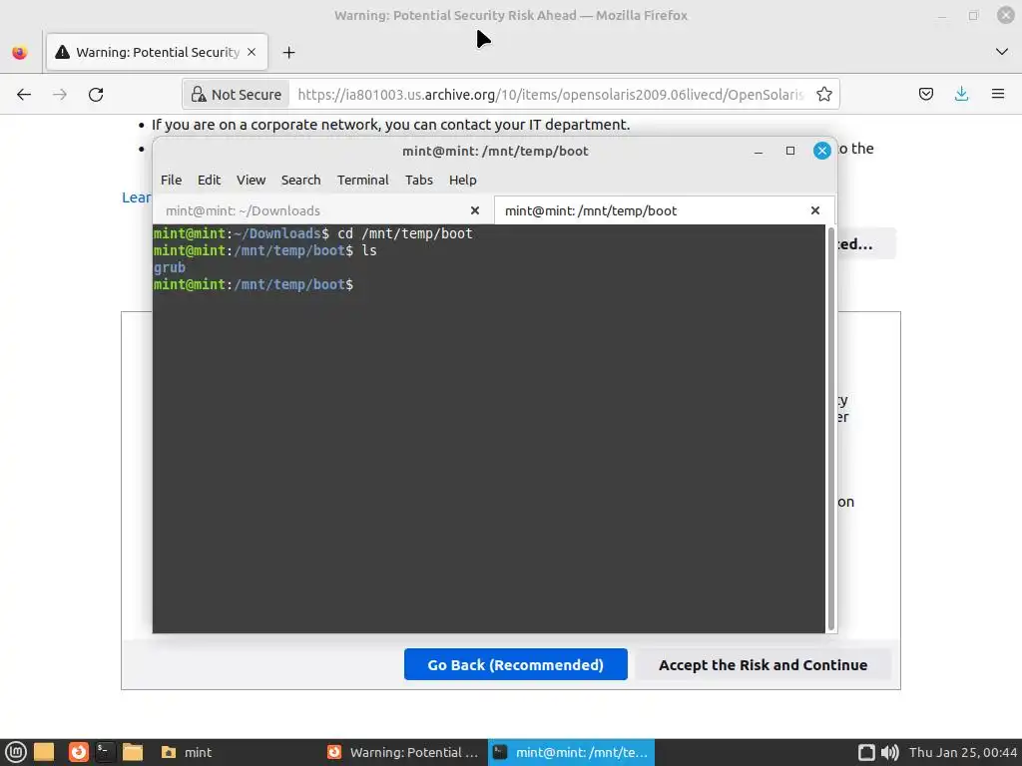Click the terminal title bar text

(495, 152)
